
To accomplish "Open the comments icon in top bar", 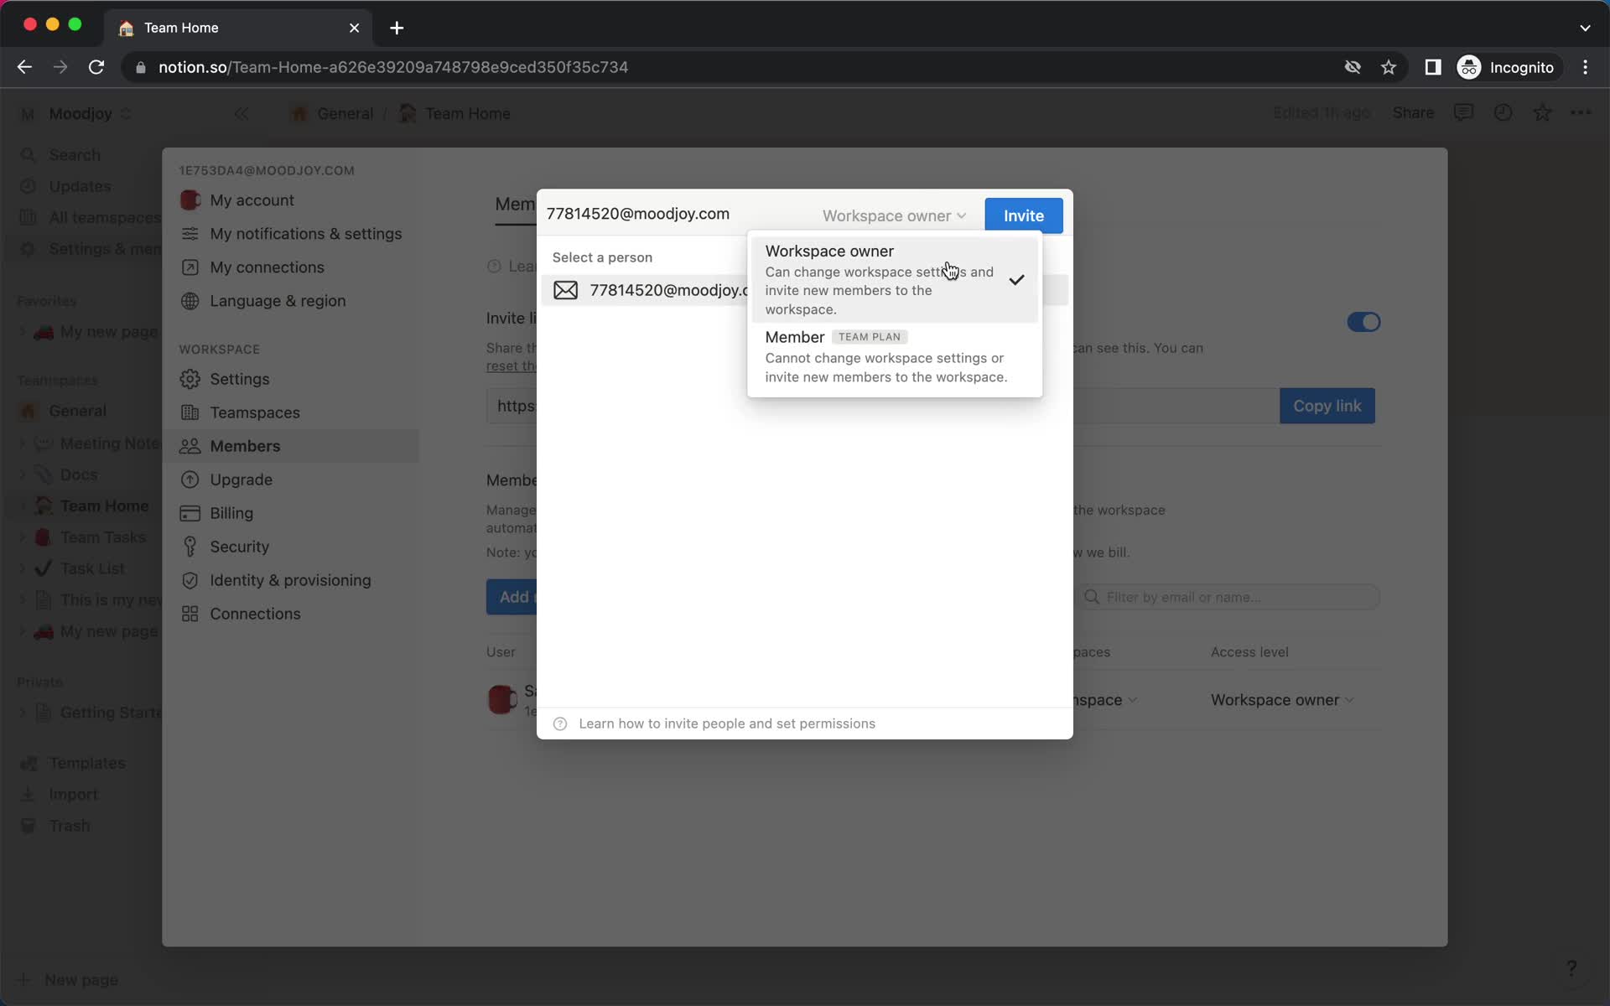I will [x=1463, y=113].
